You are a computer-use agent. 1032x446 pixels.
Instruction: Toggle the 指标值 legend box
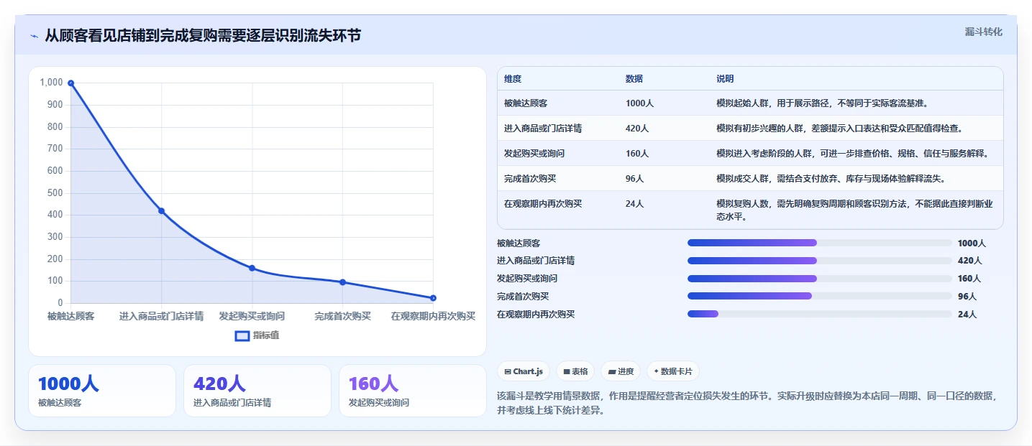coord(242,335)
